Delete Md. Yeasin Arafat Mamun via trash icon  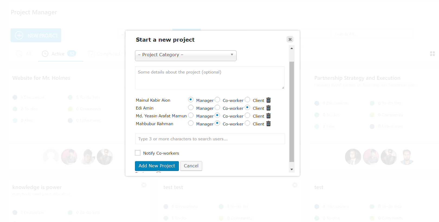click(x=268, y=116)
